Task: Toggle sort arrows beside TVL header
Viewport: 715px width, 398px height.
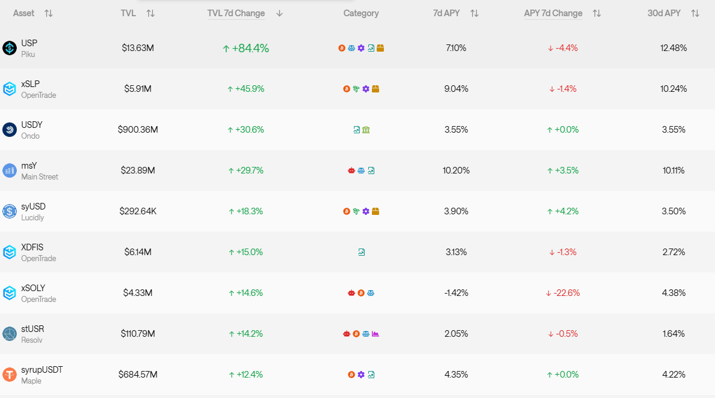Action: pos(151,14)
